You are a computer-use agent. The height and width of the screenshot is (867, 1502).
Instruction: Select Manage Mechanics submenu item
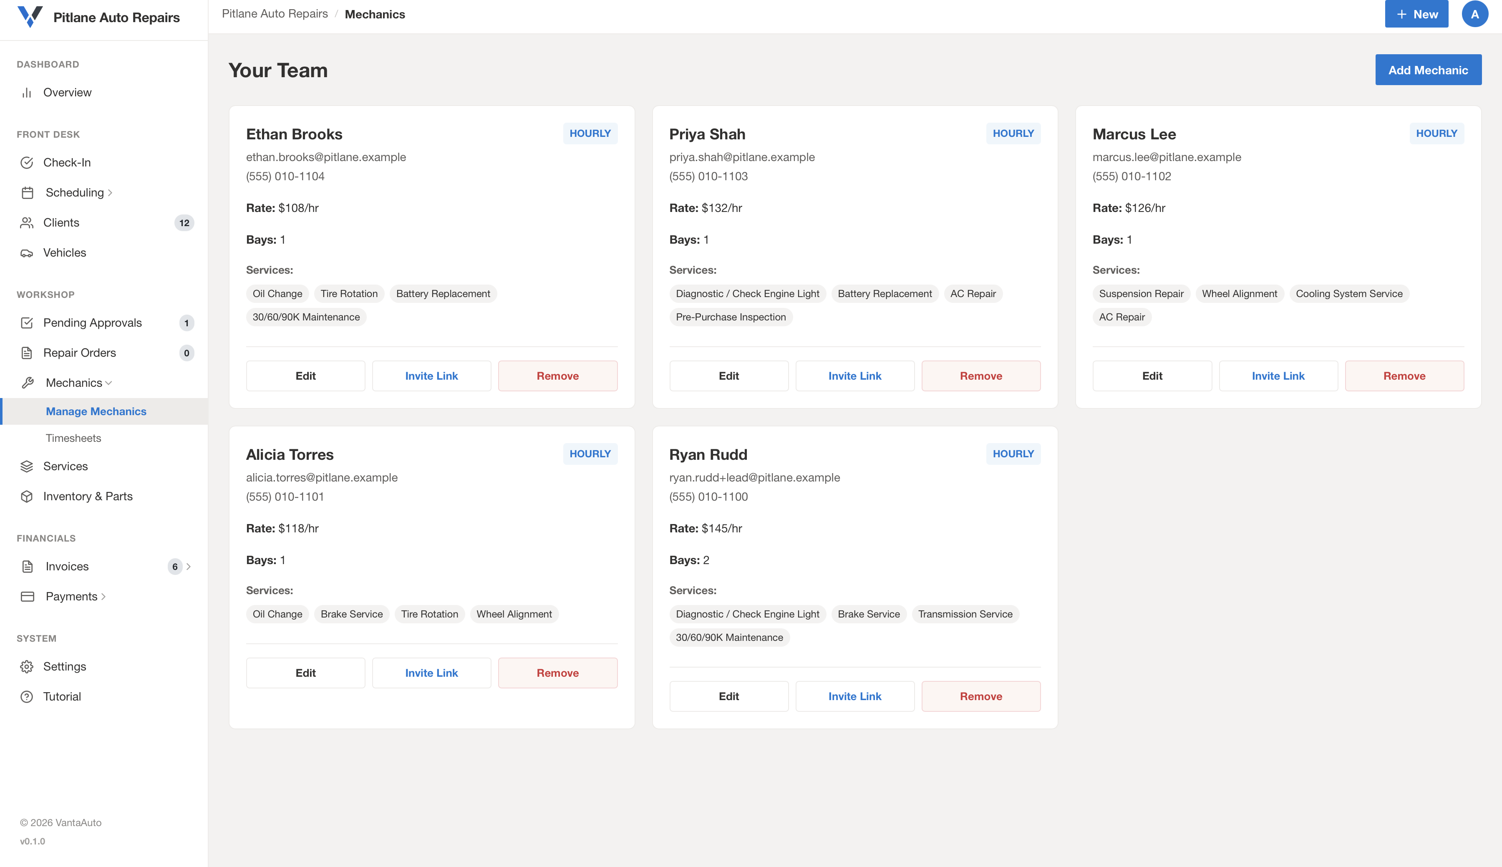[x=104, y=411]
